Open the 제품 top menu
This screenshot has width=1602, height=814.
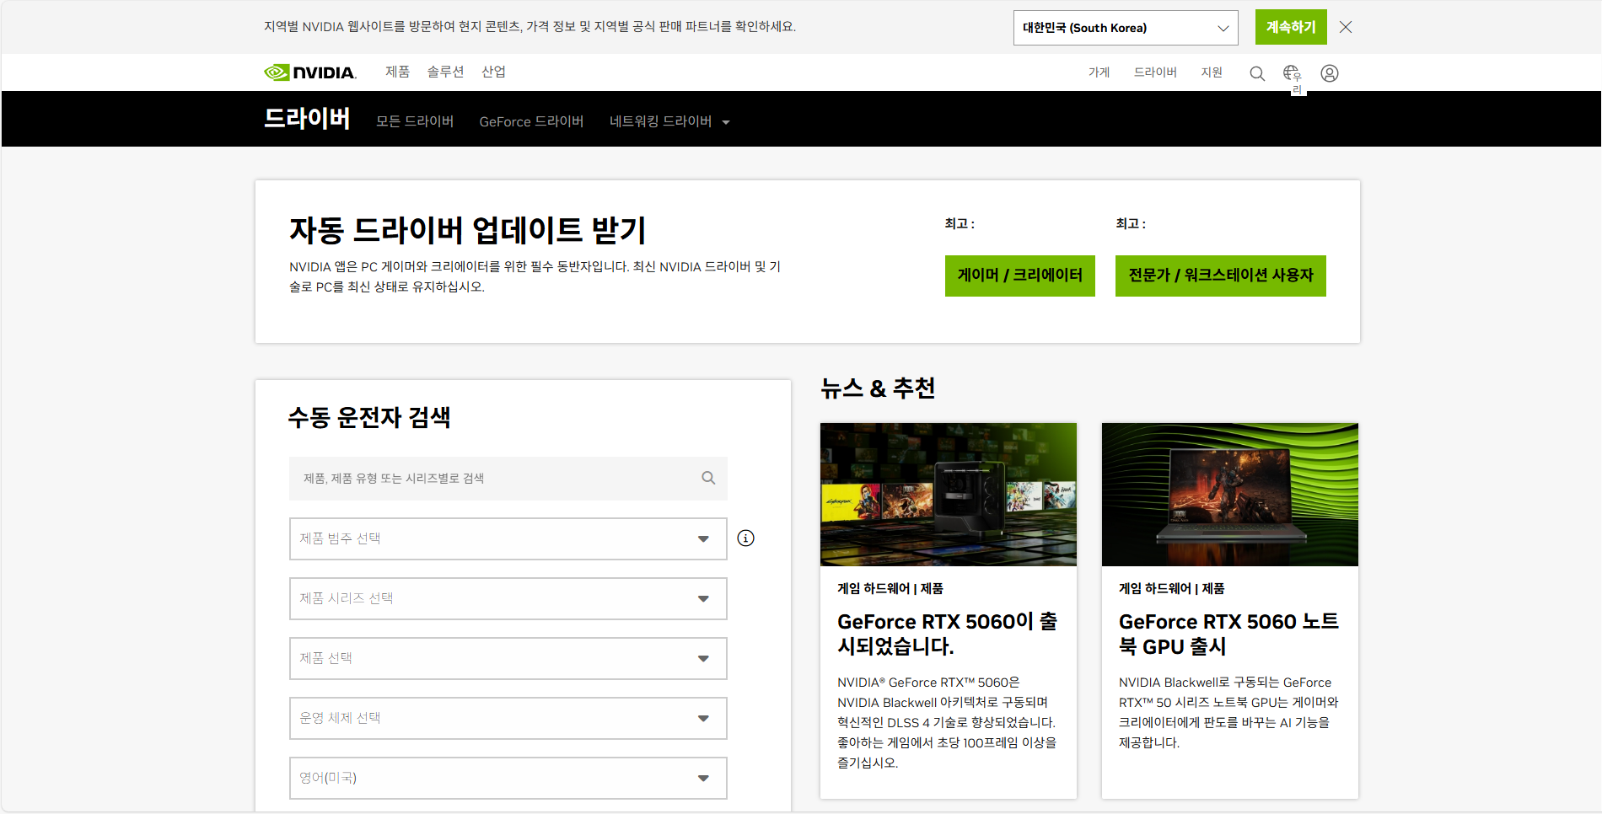coord(397,72)
